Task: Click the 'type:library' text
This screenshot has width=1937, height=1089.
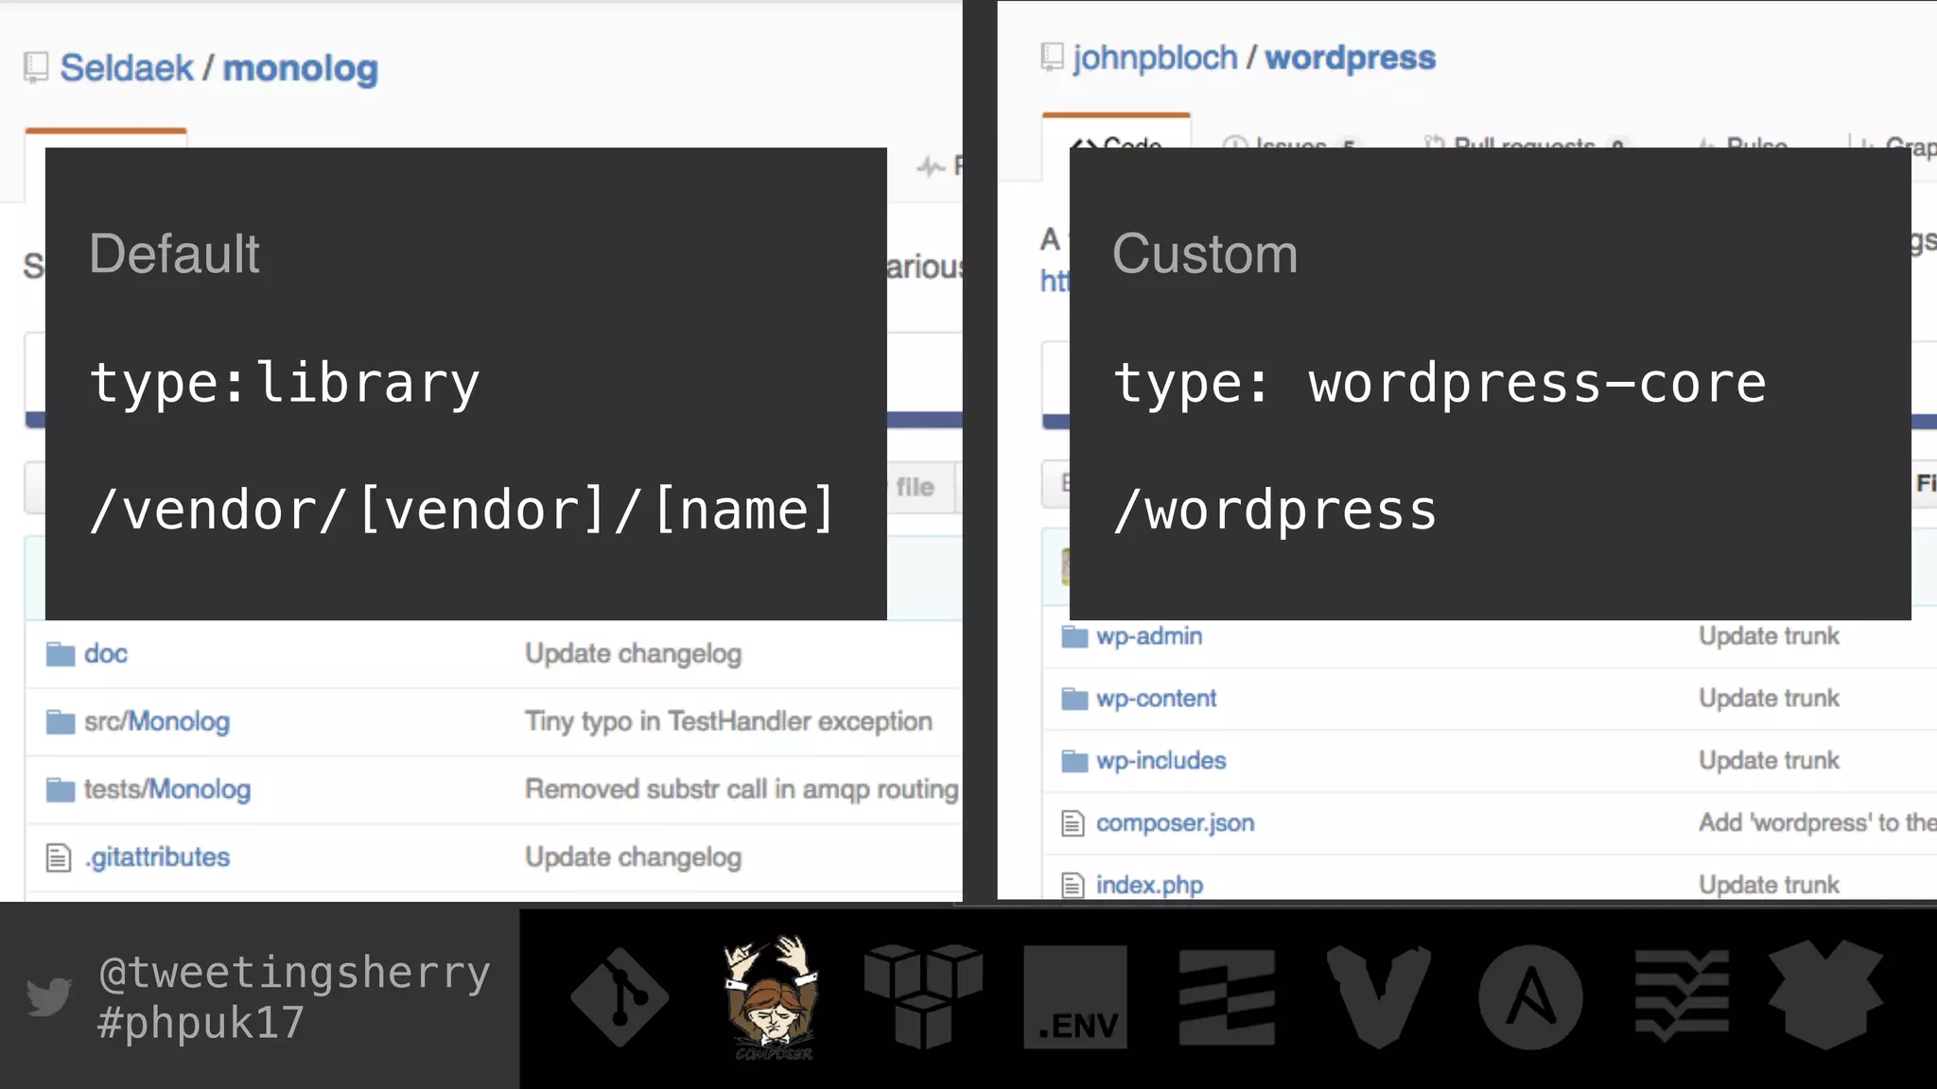Action: pos(285,384)
